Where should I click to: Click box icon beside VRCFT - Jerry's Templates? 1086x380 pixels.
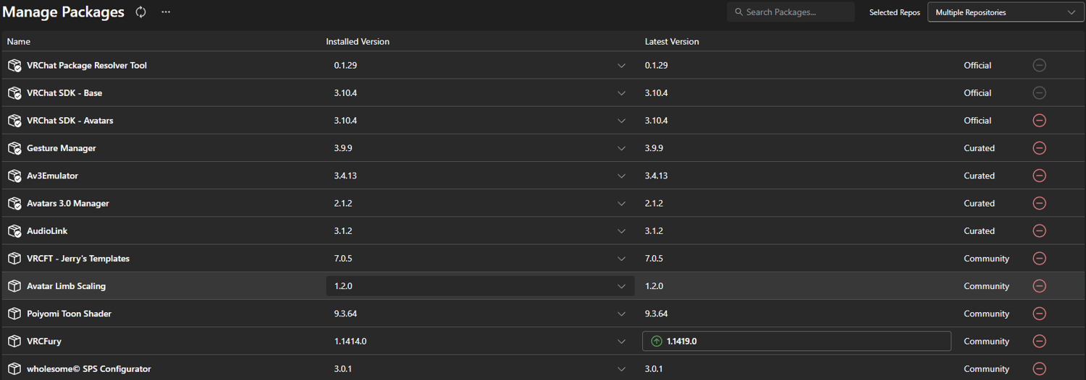pos(14,259)
